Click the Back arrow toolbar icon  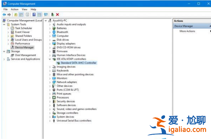[x=4, y=15]
